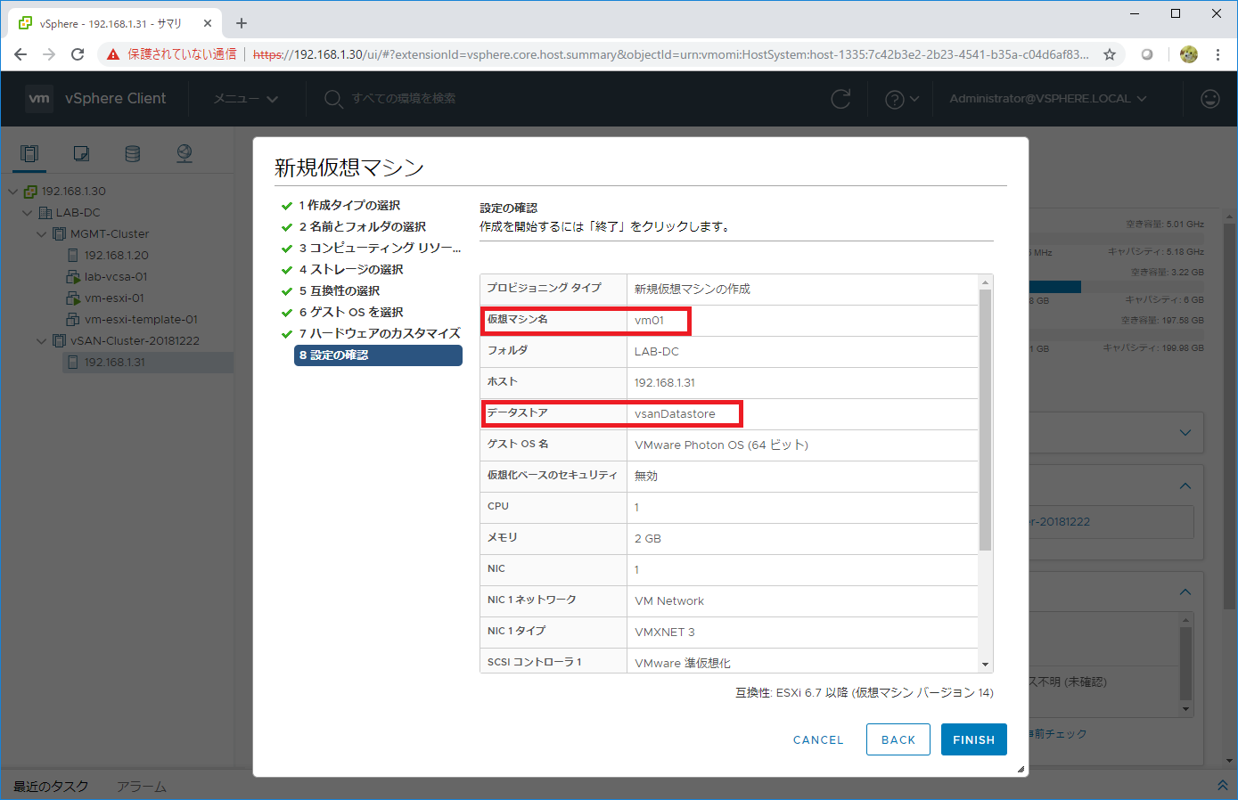Click the summary table scroll-down arrow
Screen dimensions: 1238x800
coord(985,664)
